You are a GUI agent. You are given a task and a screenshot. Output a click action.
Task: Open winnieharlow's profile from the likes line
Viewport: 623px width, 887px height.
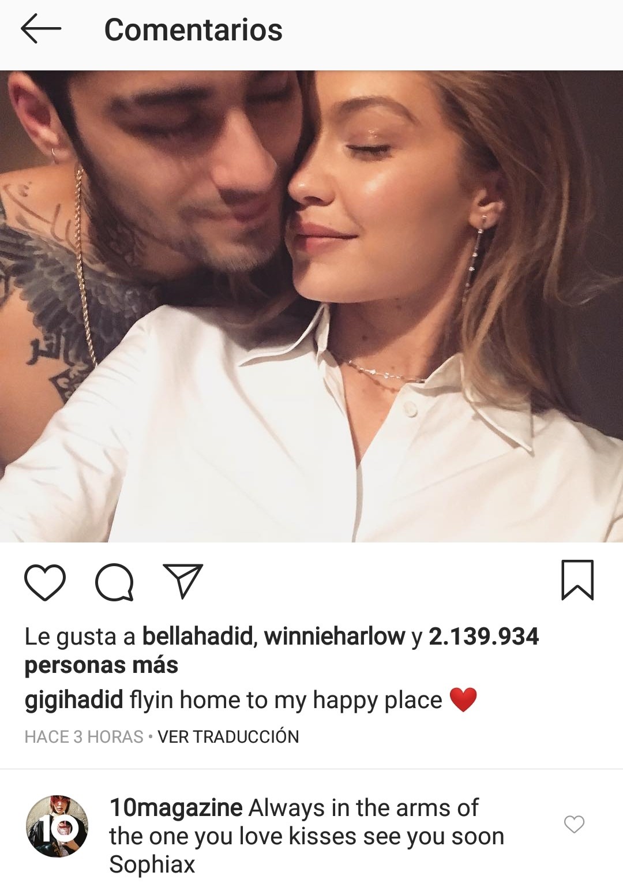[x=335, y=637]
